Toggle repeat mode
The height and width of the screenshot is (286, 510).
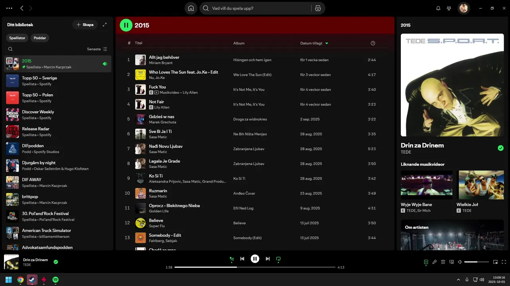click(x=279, y=259)
